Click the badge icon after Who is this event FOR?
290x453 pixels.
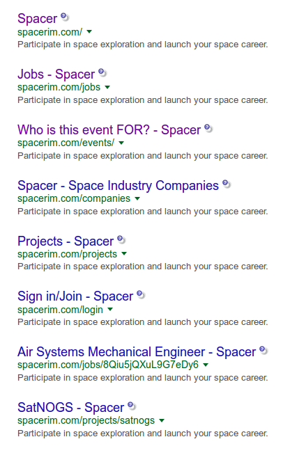(x=208, y=128)
